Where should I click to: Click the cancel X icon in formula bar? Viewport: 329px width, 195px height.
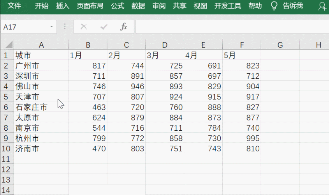click(x=83, y=27)
